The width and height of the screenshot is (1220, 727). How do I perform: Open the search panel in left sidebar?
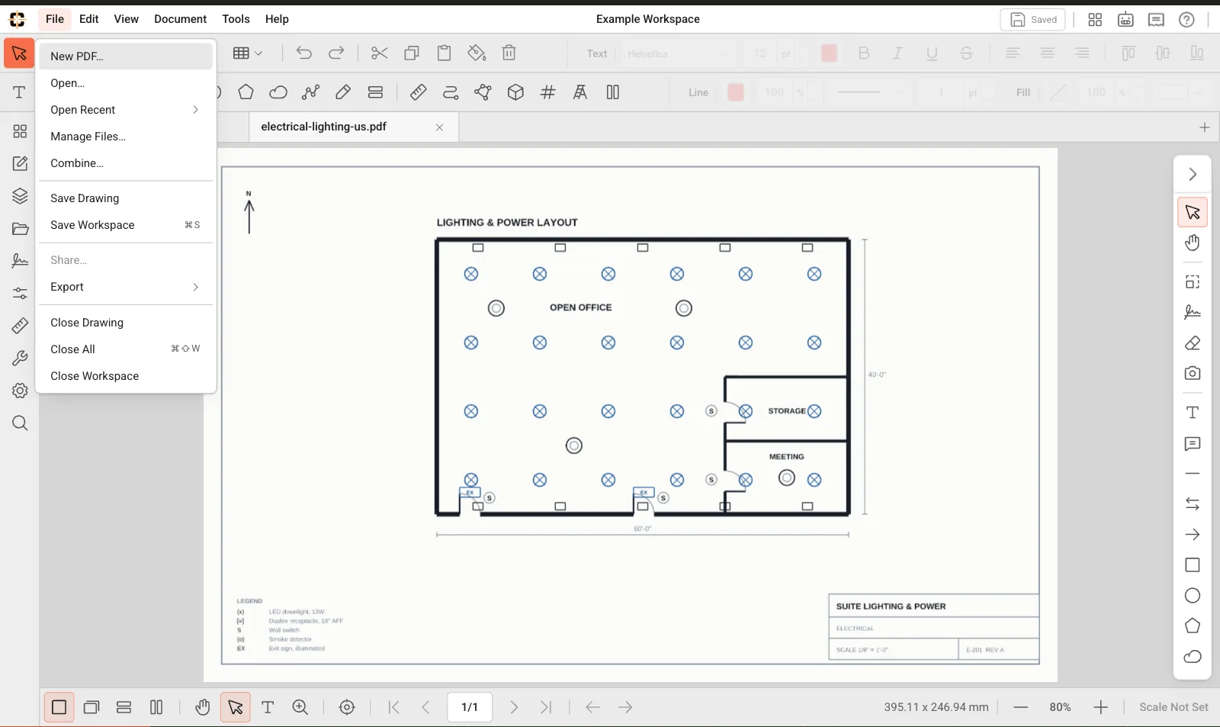tap(20, 423)
